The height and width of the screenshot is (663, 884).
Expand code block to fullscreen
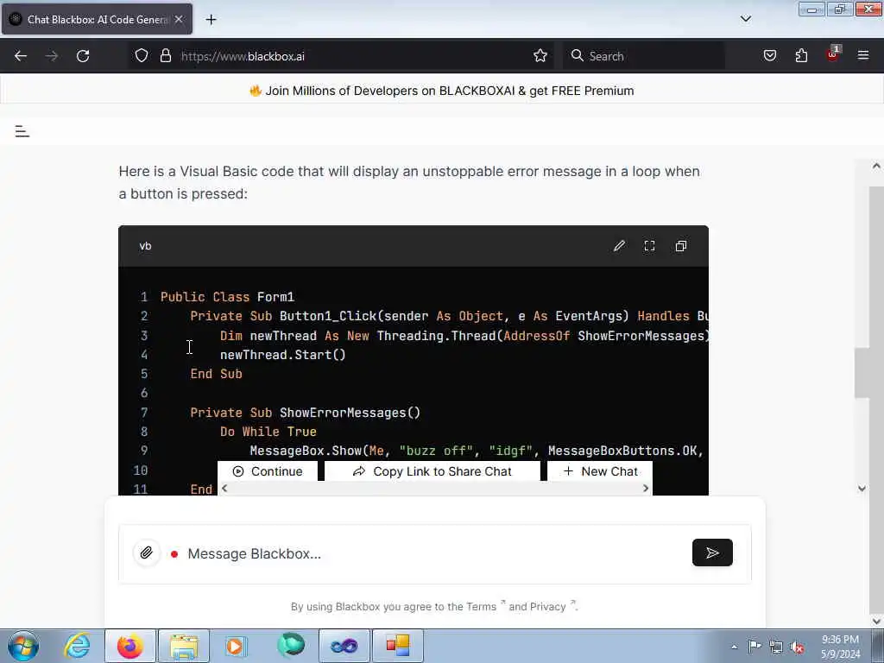pyautogui.click(x=649, y=246)
